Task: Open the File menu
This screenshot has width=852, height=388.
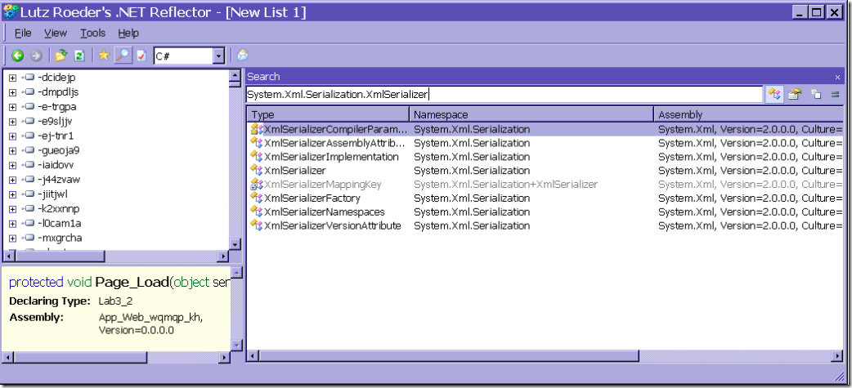Action: click(23, 33)
